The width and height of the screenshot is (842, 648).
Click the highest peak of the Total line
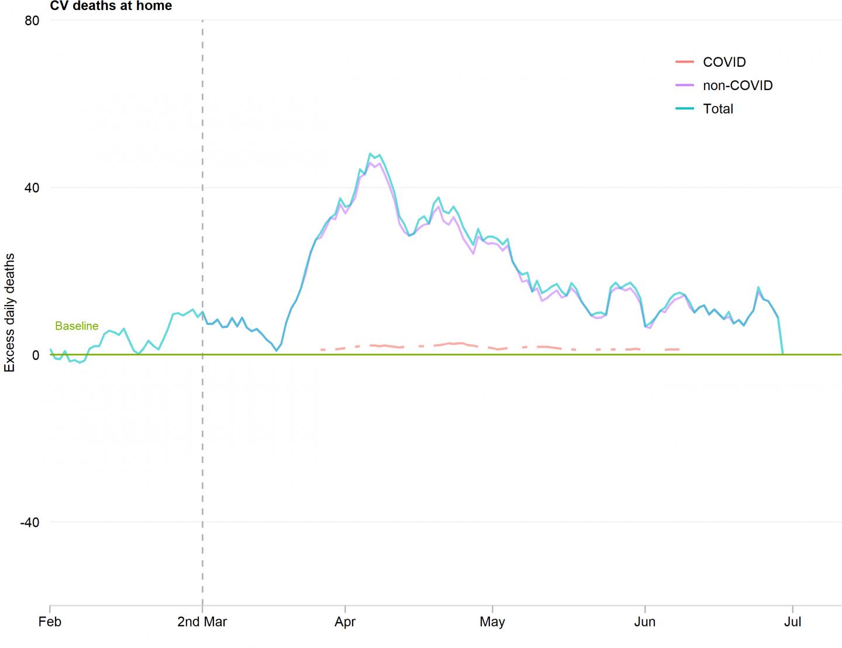(370, 154)
